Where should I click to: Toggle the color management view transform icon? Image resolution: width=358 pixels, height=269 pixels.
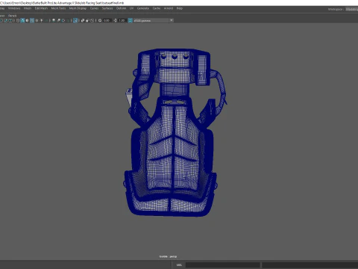point(131,20)
